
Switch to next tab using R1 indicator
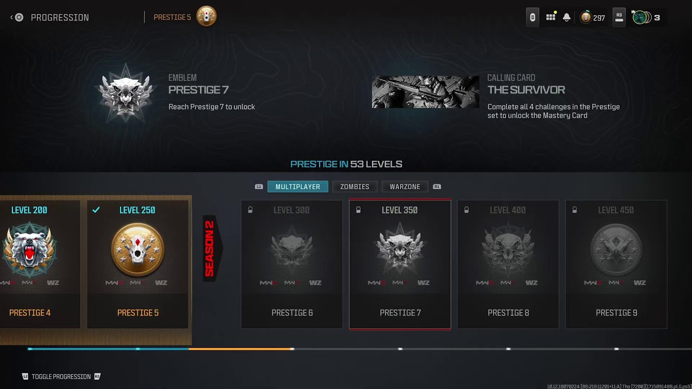[x=437, y=187]
